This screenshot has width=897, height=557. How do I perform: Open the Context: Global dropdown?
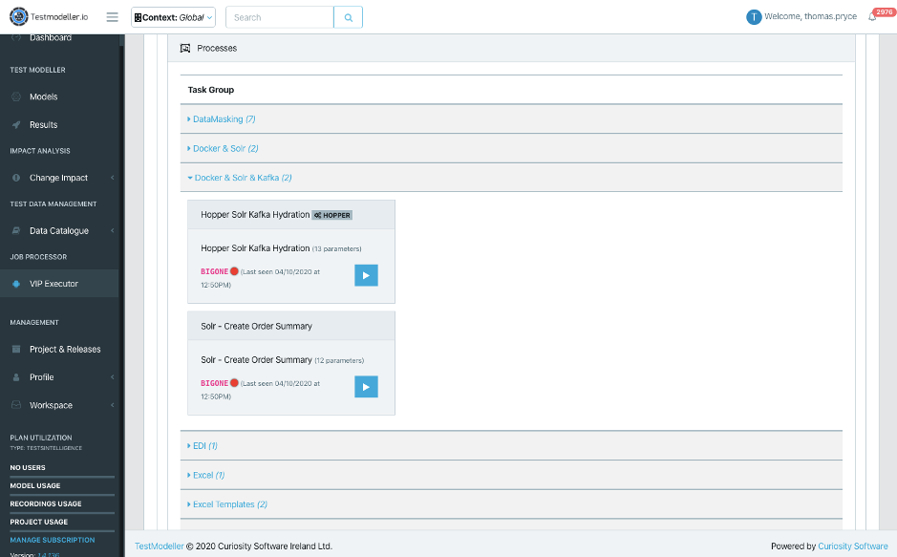pyautogui.click(x=173, y=17)
